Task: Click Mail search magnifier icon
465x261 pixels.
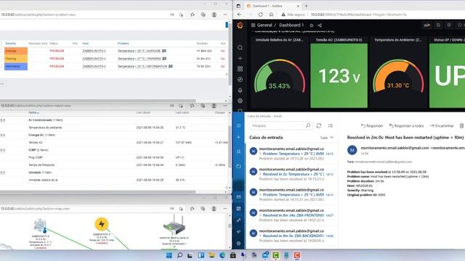Action: 308,125
